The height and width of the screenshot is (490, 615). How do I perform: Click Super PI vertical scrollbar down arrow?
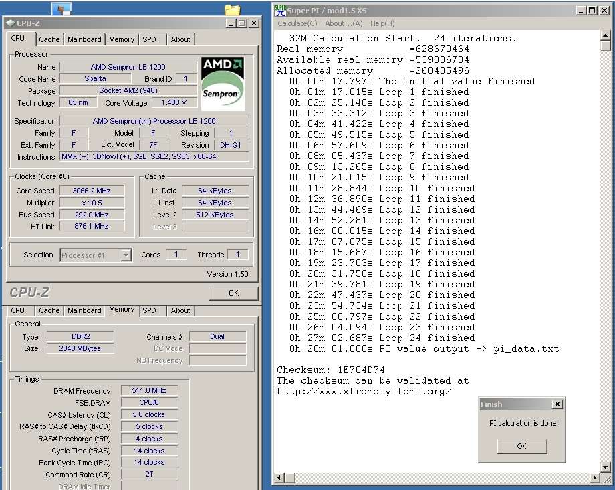tap(606, 467)
